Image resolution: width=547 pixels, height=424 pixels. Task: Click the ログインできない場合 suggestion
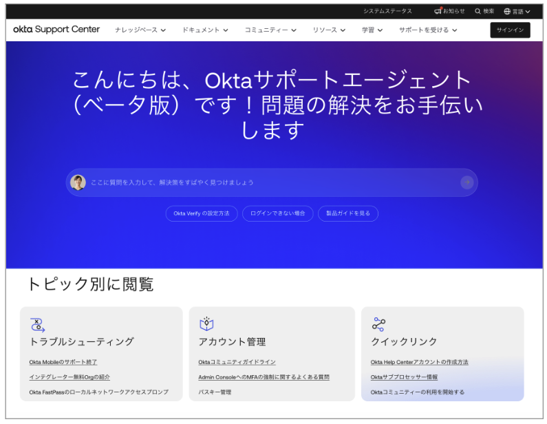point(278,213)
